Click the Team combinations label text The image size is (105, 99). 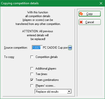click(47, 80)
